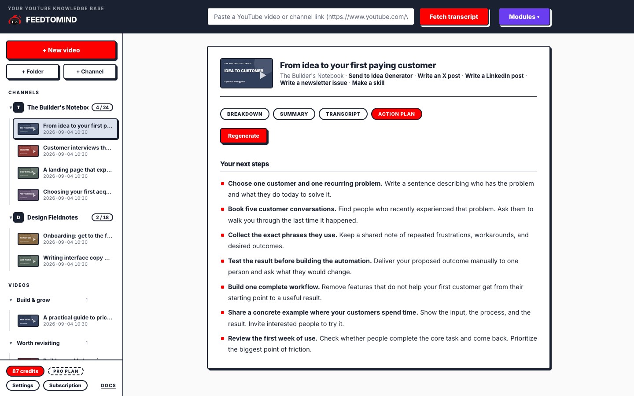The width and height of the screenshot is (634, 396).
Task: Switch to the Transcript tab
Action: 343,114
